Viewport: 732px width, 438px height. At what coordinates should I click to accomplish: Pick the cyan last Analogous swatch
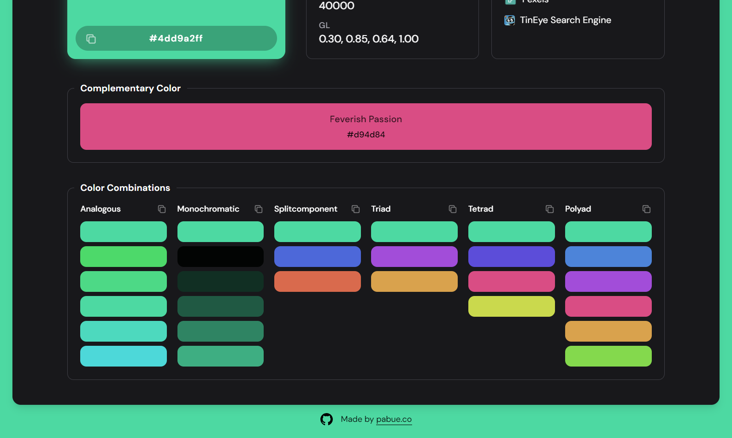tap(124, 356)
